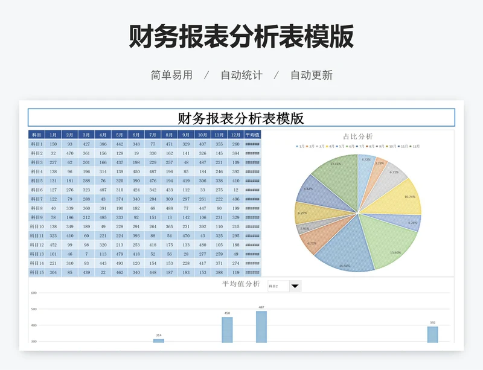This screenshot has height=370, width=483.
Task: Select the 科目2 combo box field
Action: coord(278,286)
